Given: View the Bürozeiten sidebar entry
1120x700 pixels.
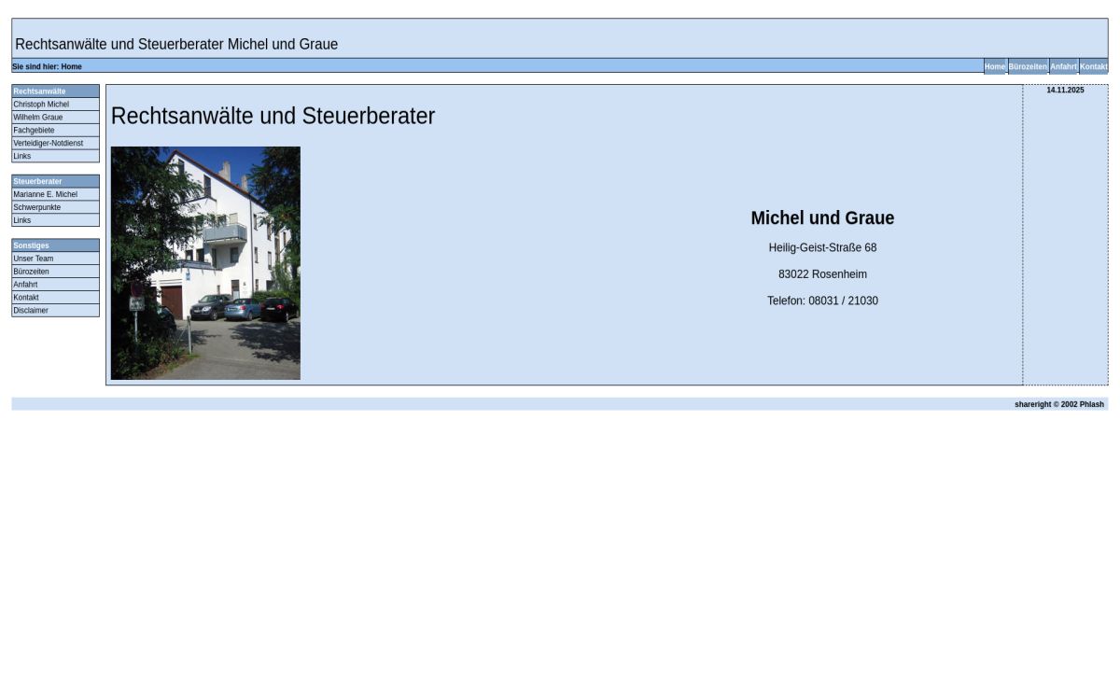Looking at the screenshot, I should point(31,271).
